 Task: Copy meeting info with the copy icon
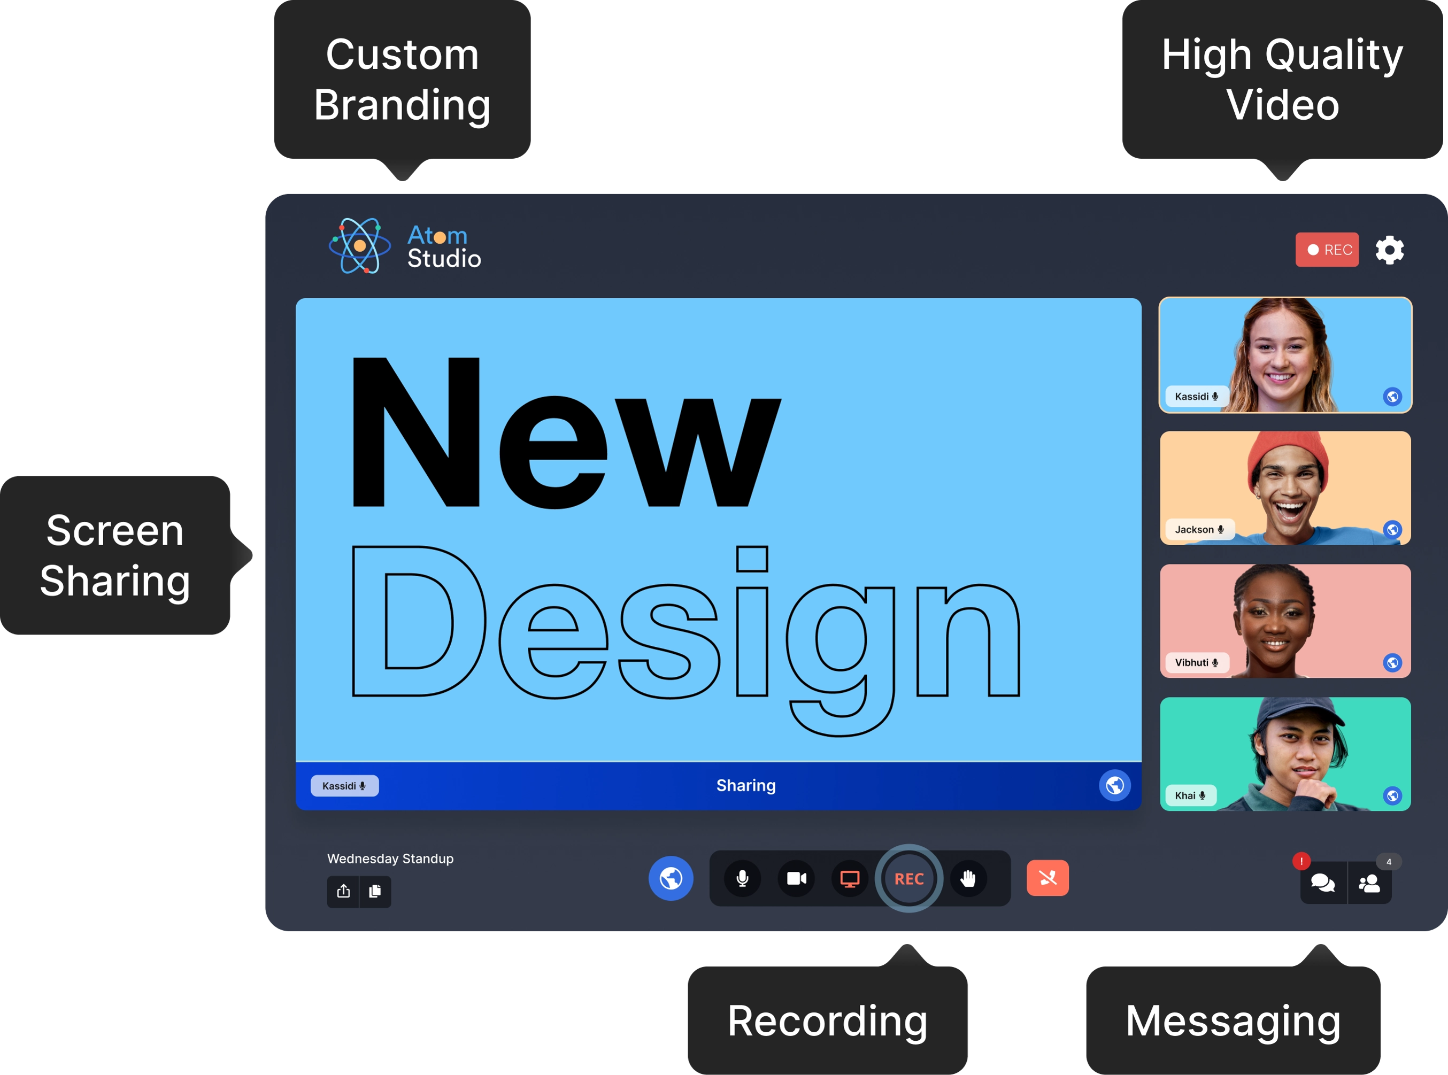coord(375,891)
